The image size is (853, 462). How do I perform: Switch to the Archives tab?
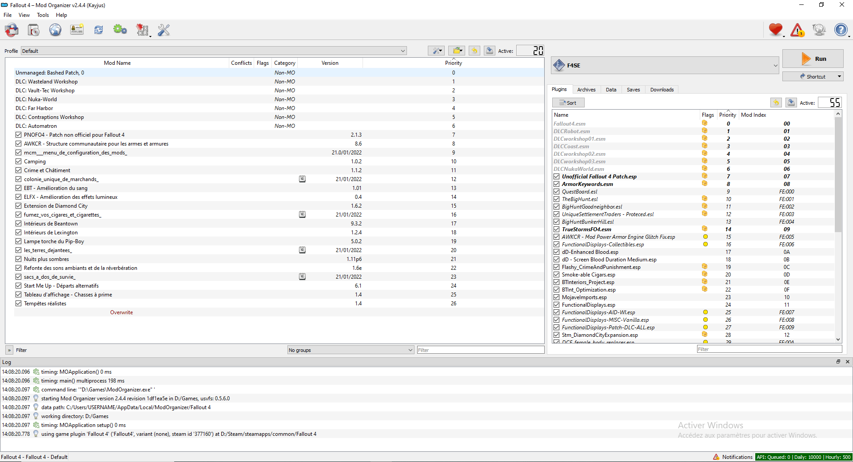[586, 90]
